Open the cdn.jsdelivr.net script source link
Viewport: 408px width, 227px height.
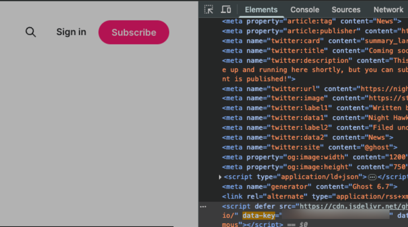pos(353,206)
